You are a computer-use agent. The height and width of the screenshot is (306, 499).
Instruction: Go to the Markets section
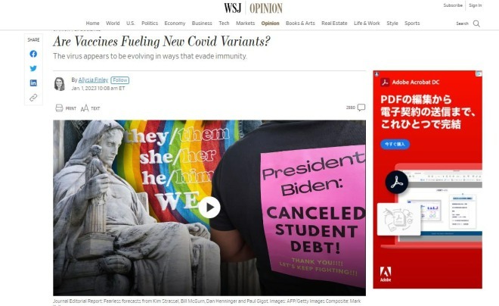click(246, 23)
